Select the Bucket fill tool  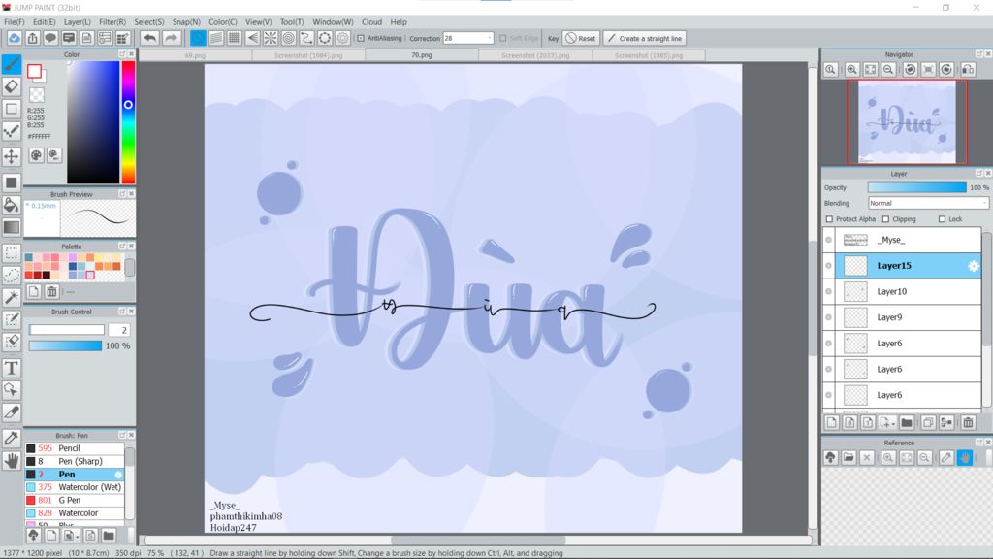point(12,205)
